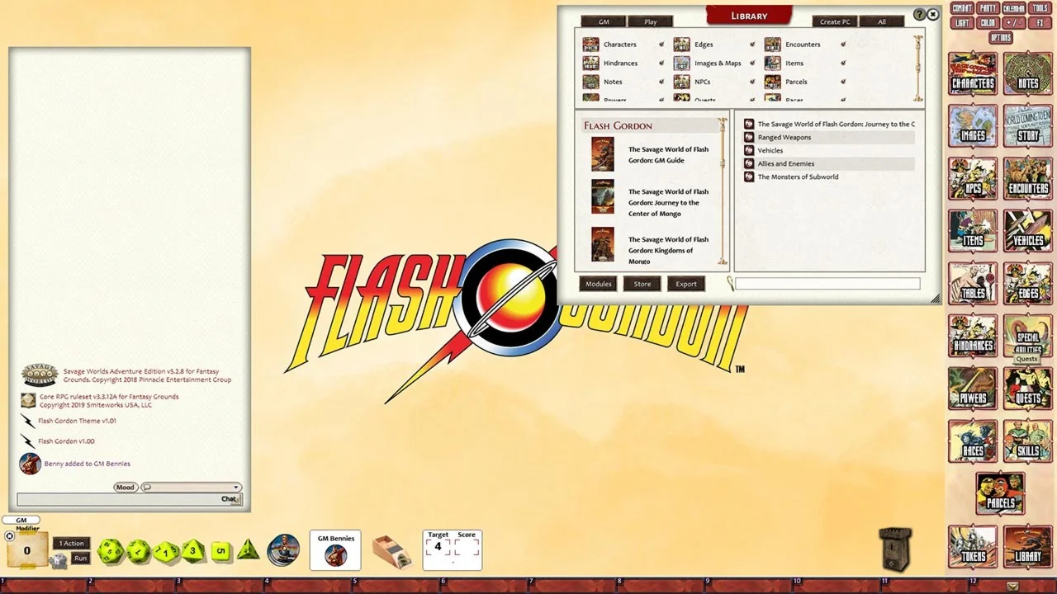Click the Modules button
This screenshot has width=1057, height=594.
[x=598, y=284]
